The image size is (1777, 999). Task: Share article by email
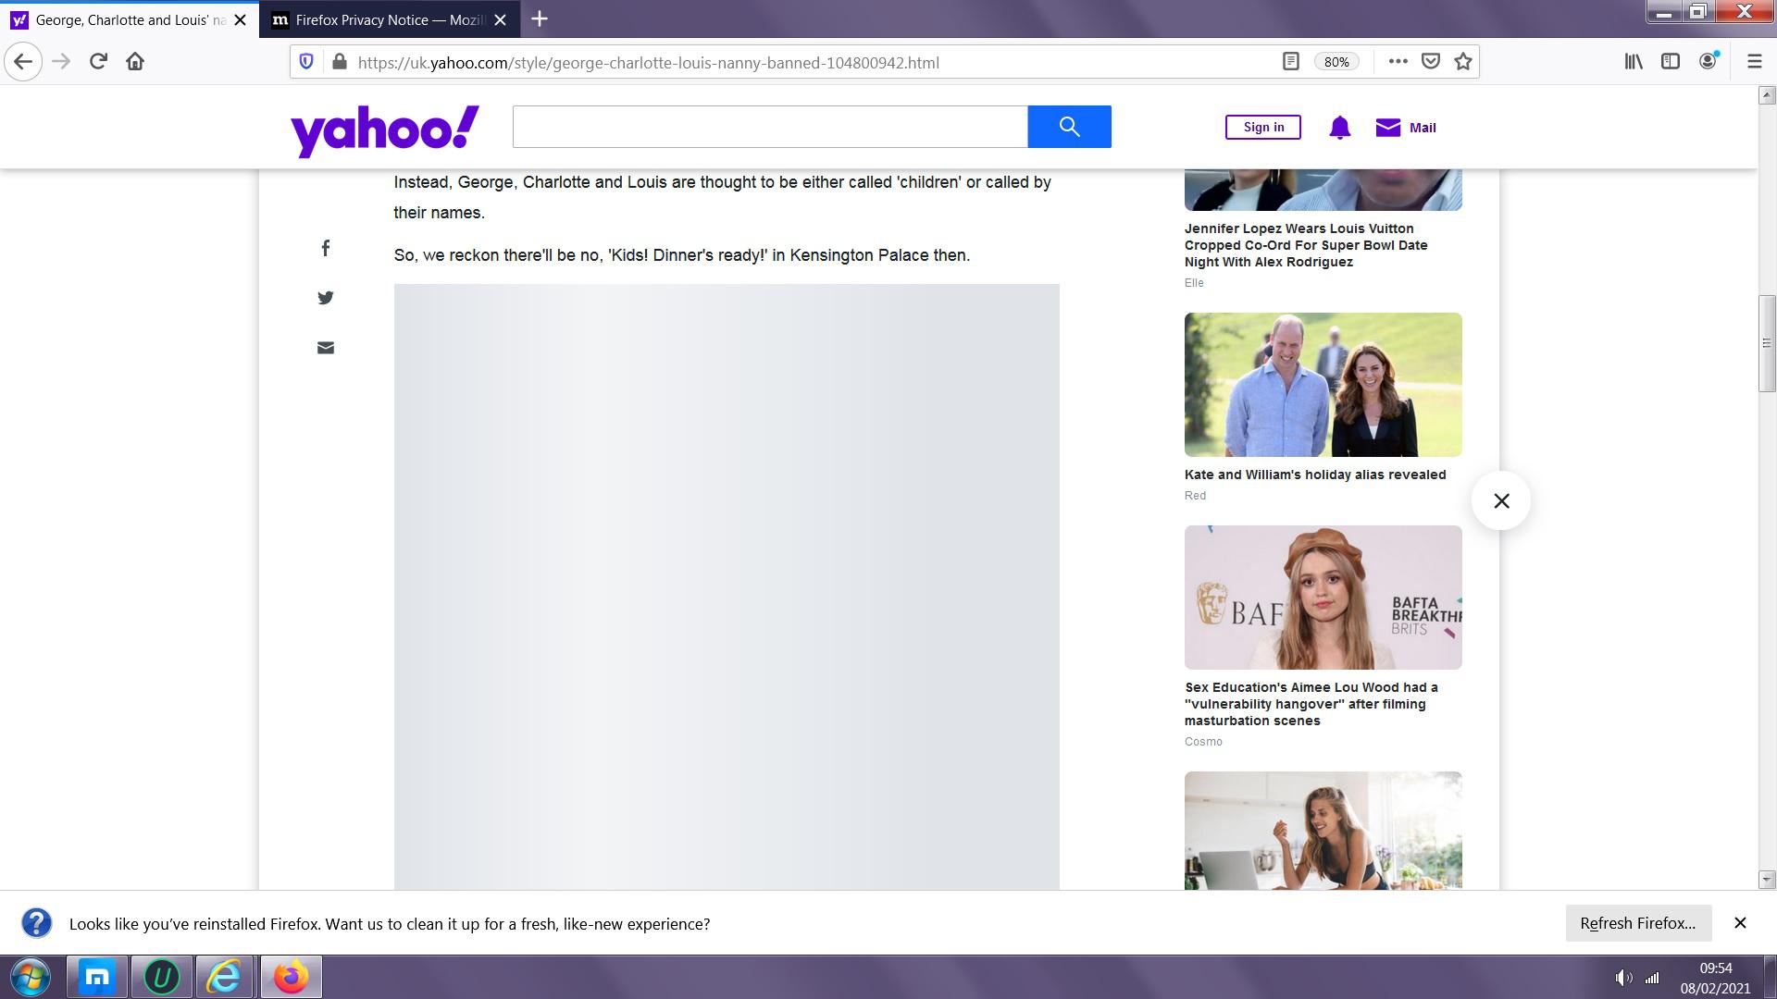(326, 348)
